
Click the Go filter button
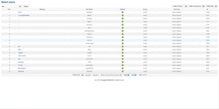[20, 6]
